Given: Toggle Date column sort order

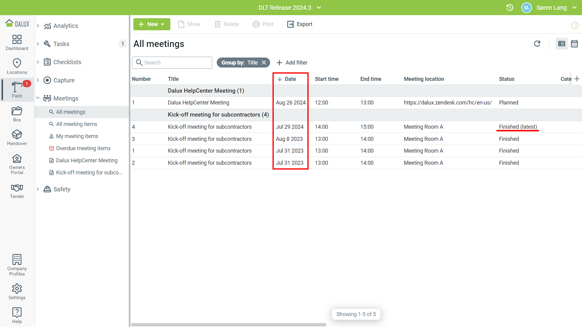Looking at the screenshot, I should point(287,79).
